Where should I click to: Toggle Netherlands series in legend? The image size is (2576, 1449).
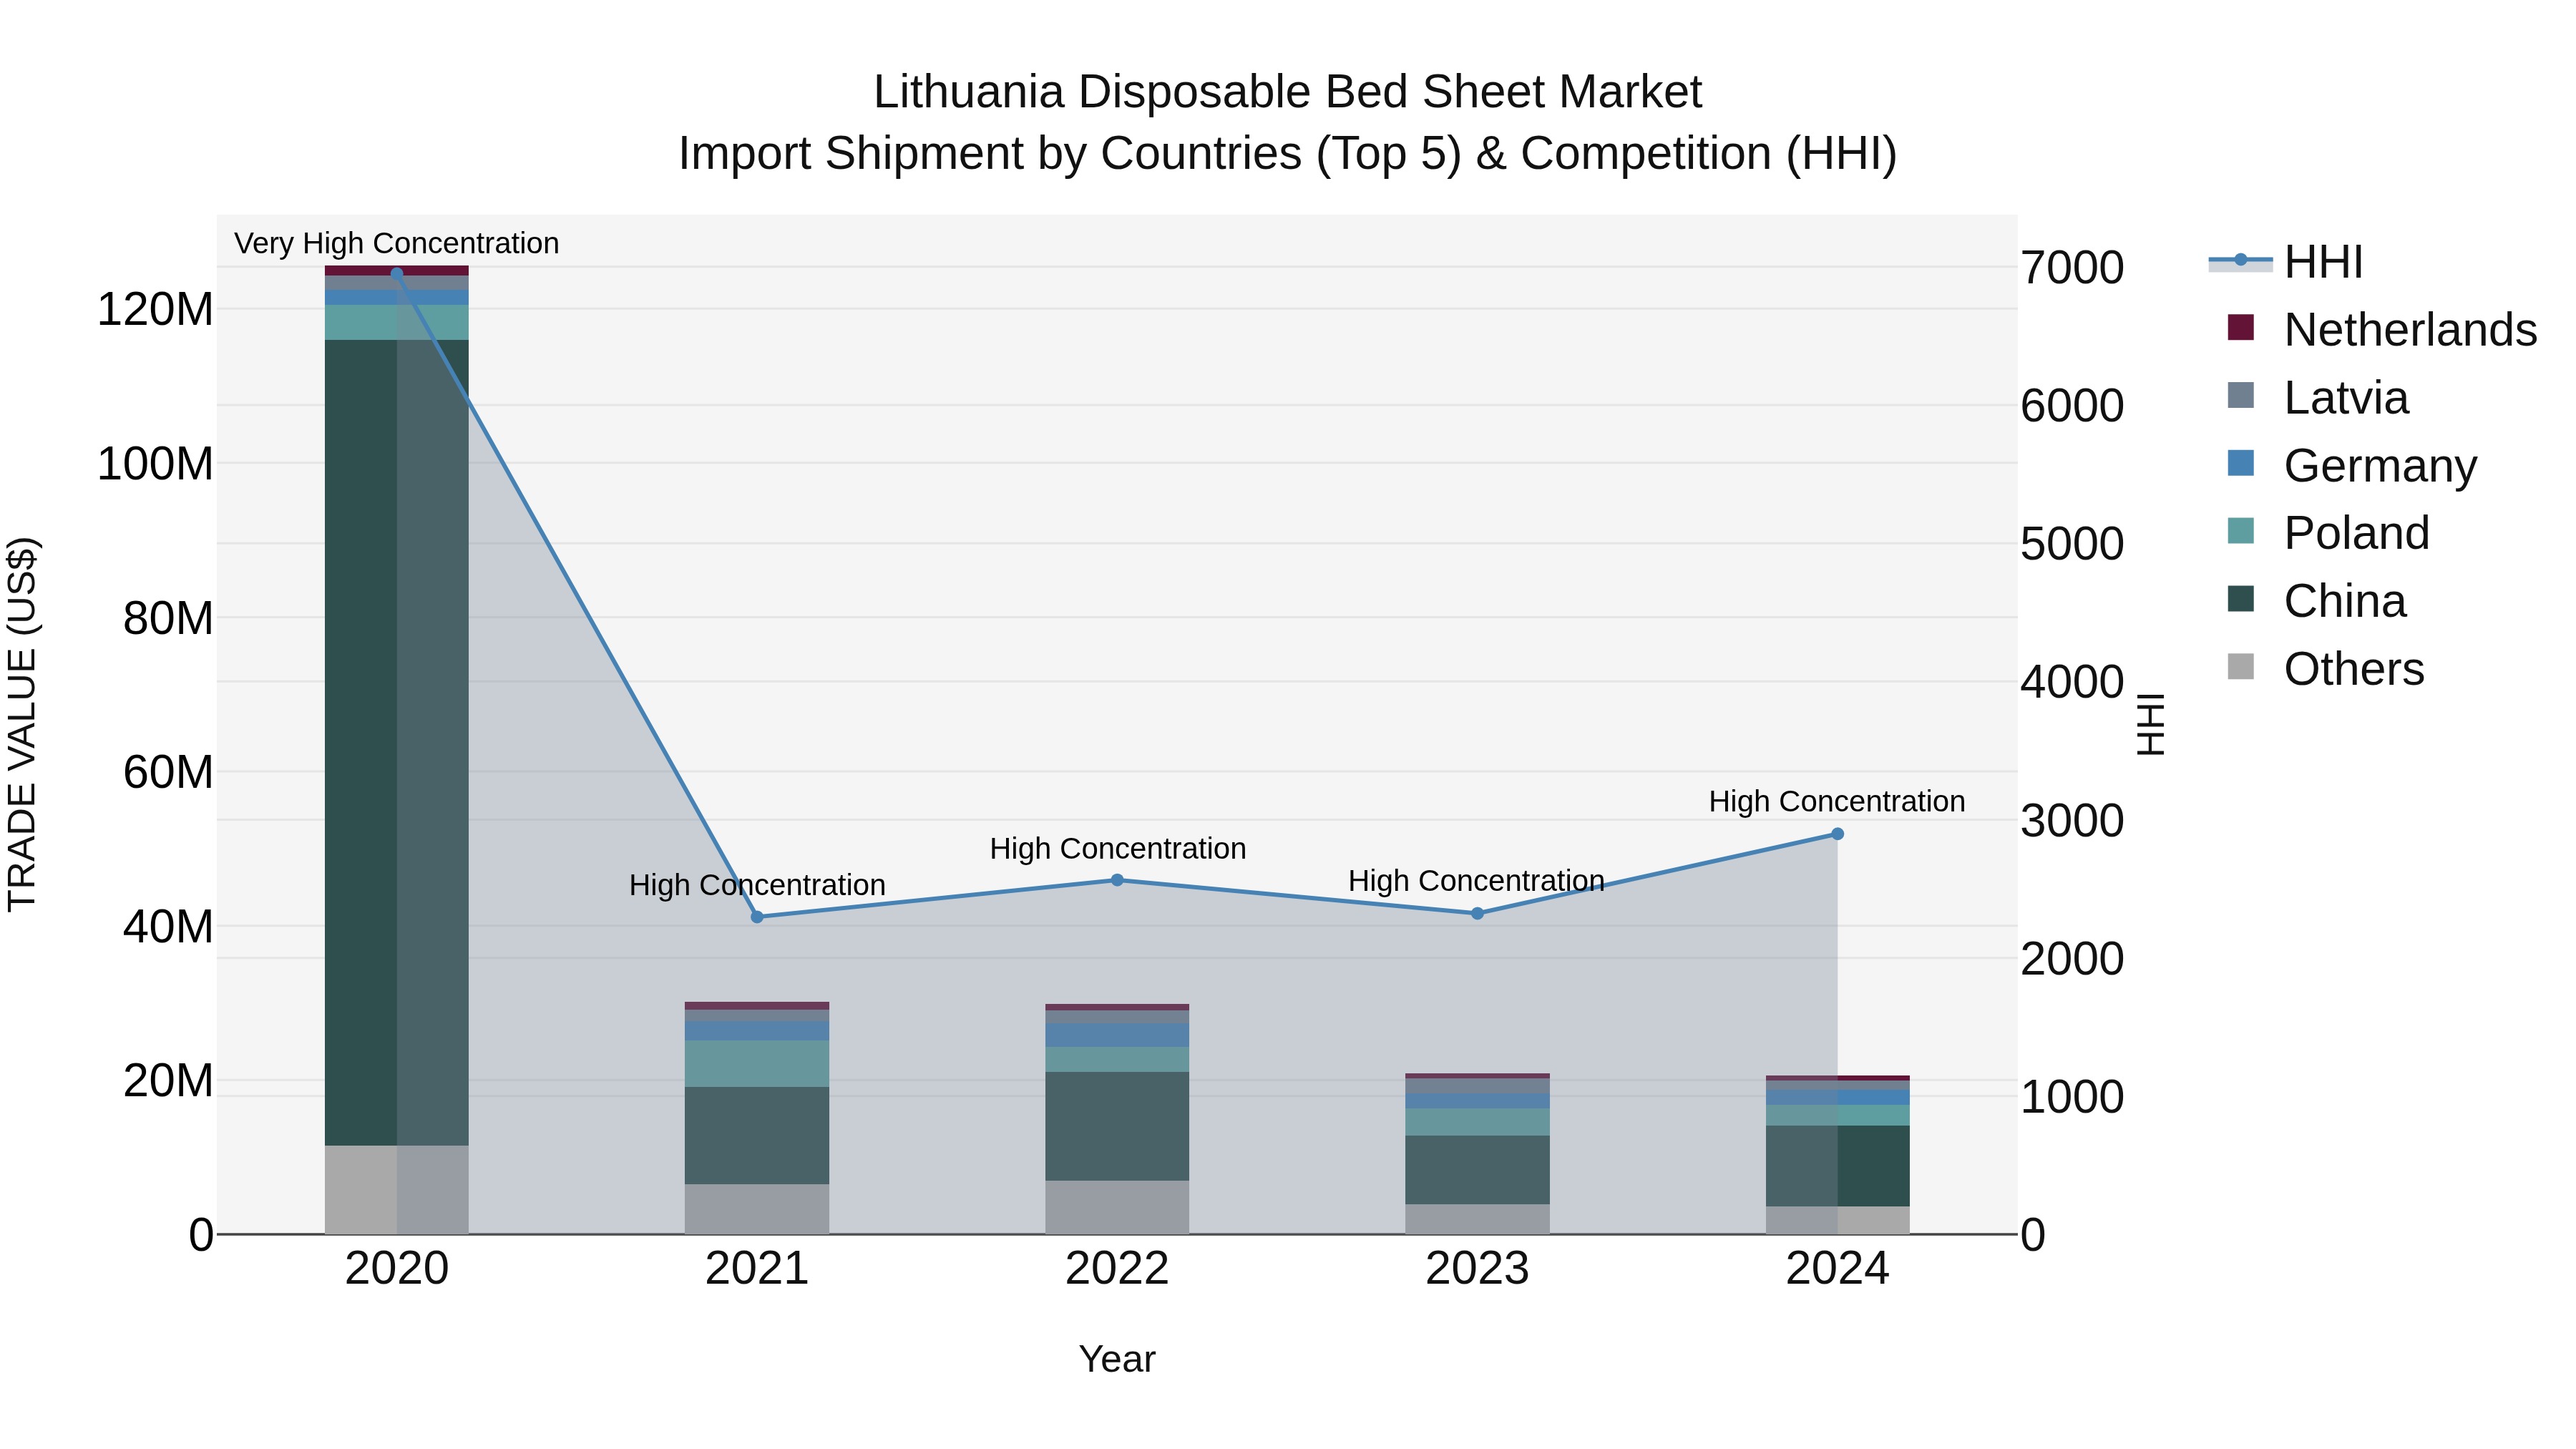(2382, 330)
